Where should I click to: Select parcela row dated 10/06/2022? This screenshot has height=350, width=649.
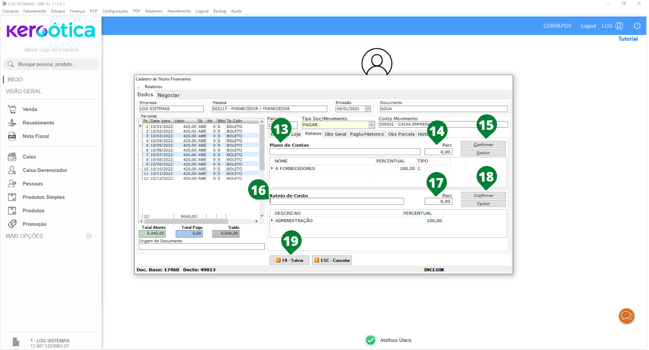pos(201,150)
